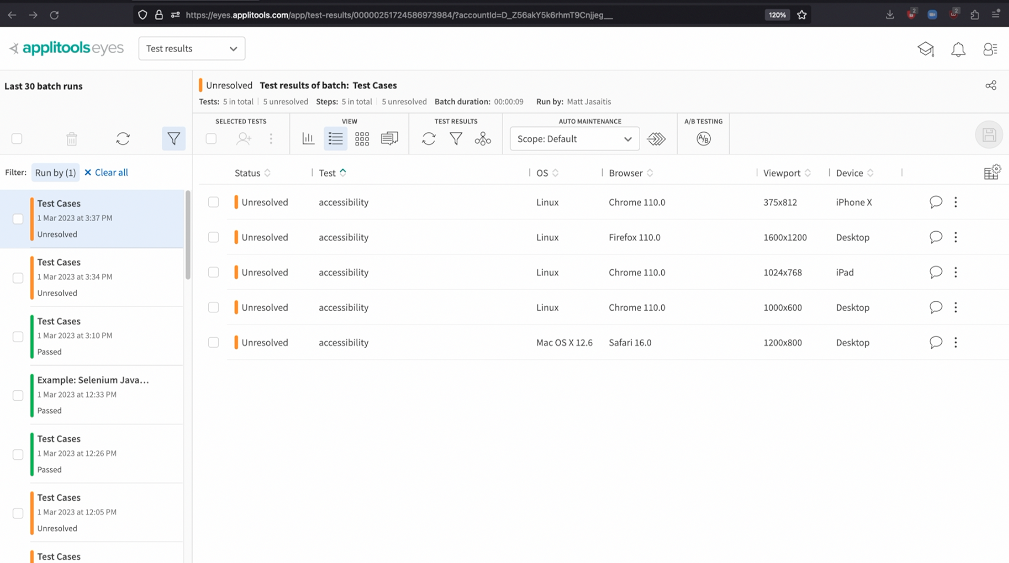Switch to list view of tests
This screenshot has width=1009, height=563.
tap(335, 139)
